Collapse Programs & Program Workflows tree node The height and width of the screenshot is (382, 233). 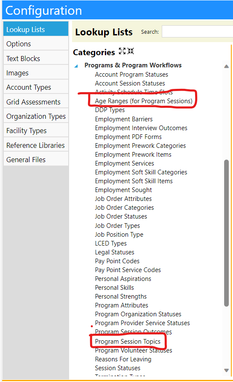[x=76, y=66]
